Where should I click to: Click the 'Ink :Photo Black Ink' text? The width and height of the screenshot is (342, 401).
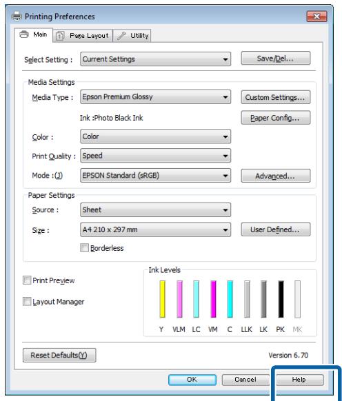pyautogui.click(x=111, y=118)
